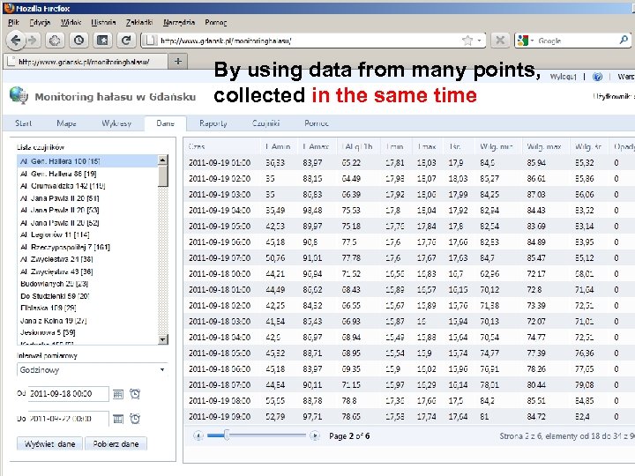Open the clock time picker beside Do date
This screenshot has width=635, height=476.
click(x=135, y=419)
